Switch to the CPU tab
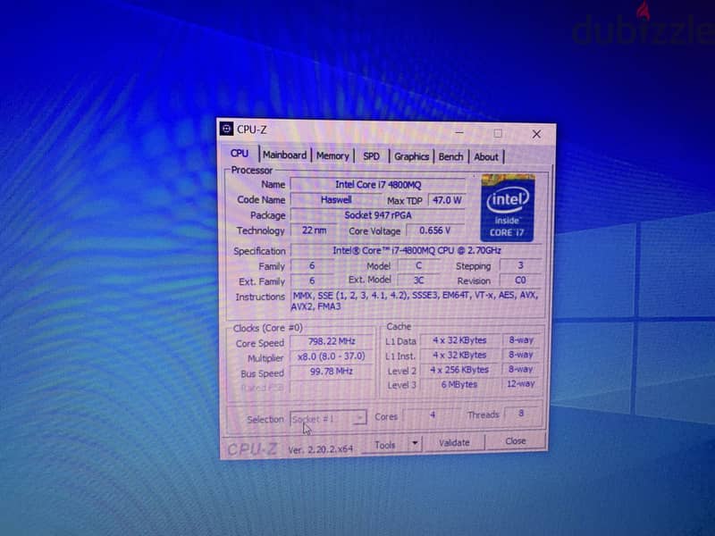Image resolution: width=715 pixels, height=536 pixels. (240, 154)
